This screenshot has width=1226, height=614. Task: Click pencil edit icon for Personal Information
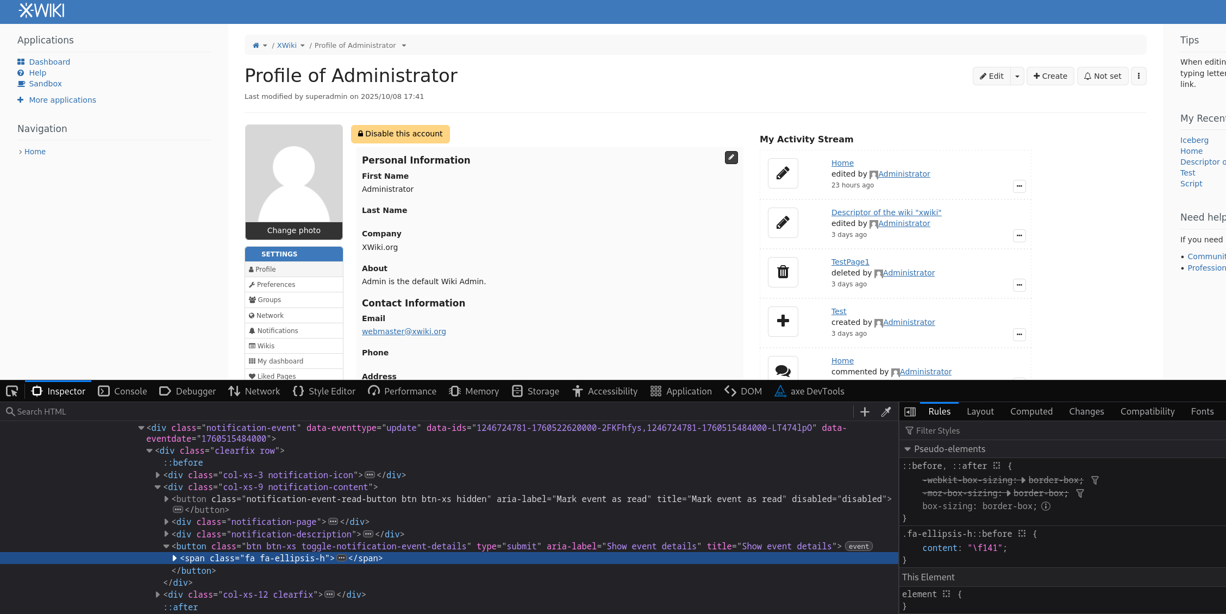(731, 158)
